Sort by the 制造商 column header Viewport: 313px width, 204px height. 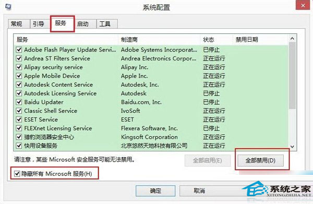tap(159, 40)
